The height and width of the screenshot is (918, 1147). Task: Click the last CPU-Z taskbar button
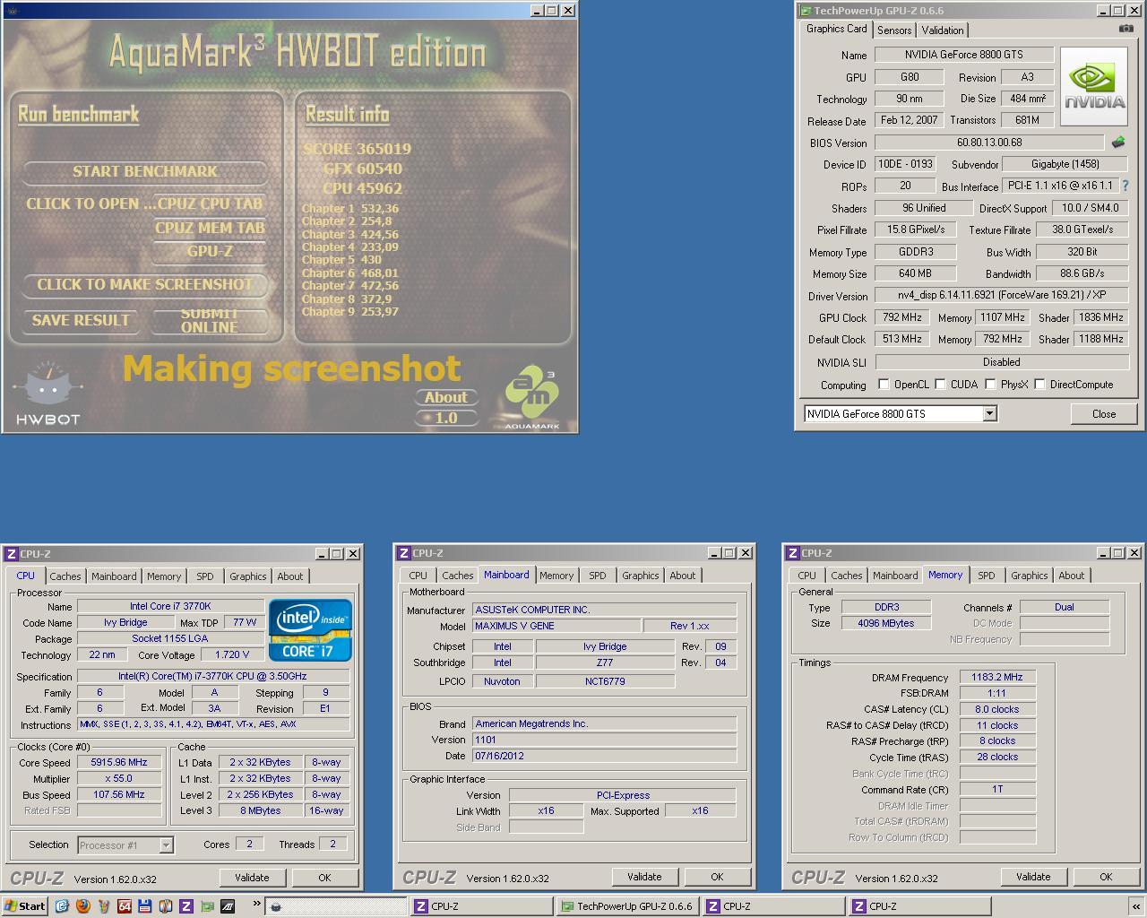(x=919, y=906)
